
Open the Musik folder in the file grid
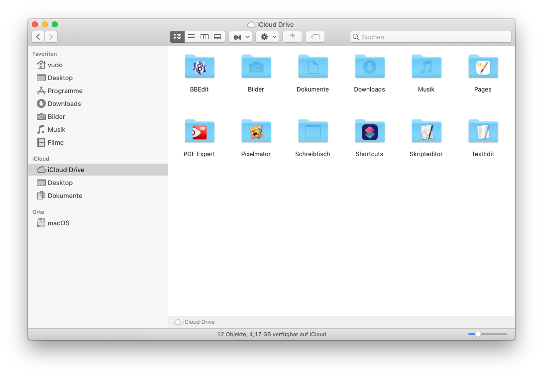point(427,67)
